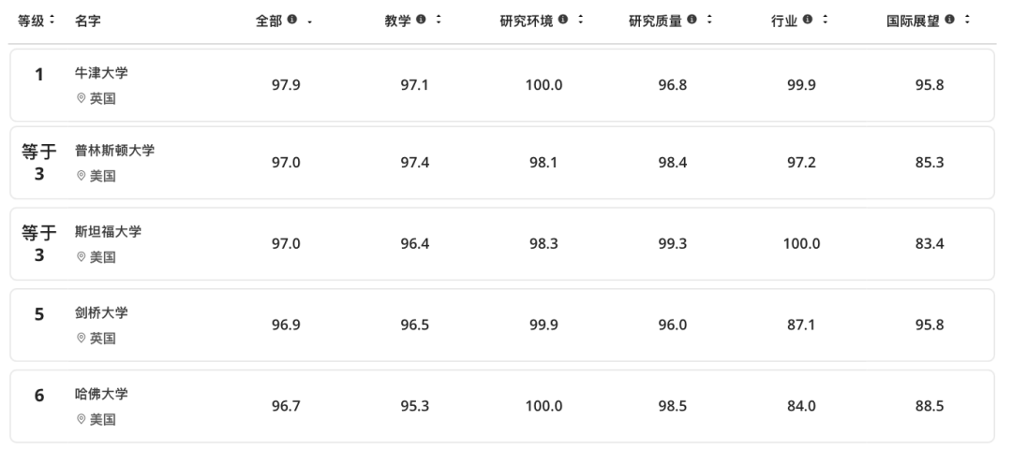Open the 剑桥大学 link
The height and width of the screenshot is (449, 1012).
point(101,312)
